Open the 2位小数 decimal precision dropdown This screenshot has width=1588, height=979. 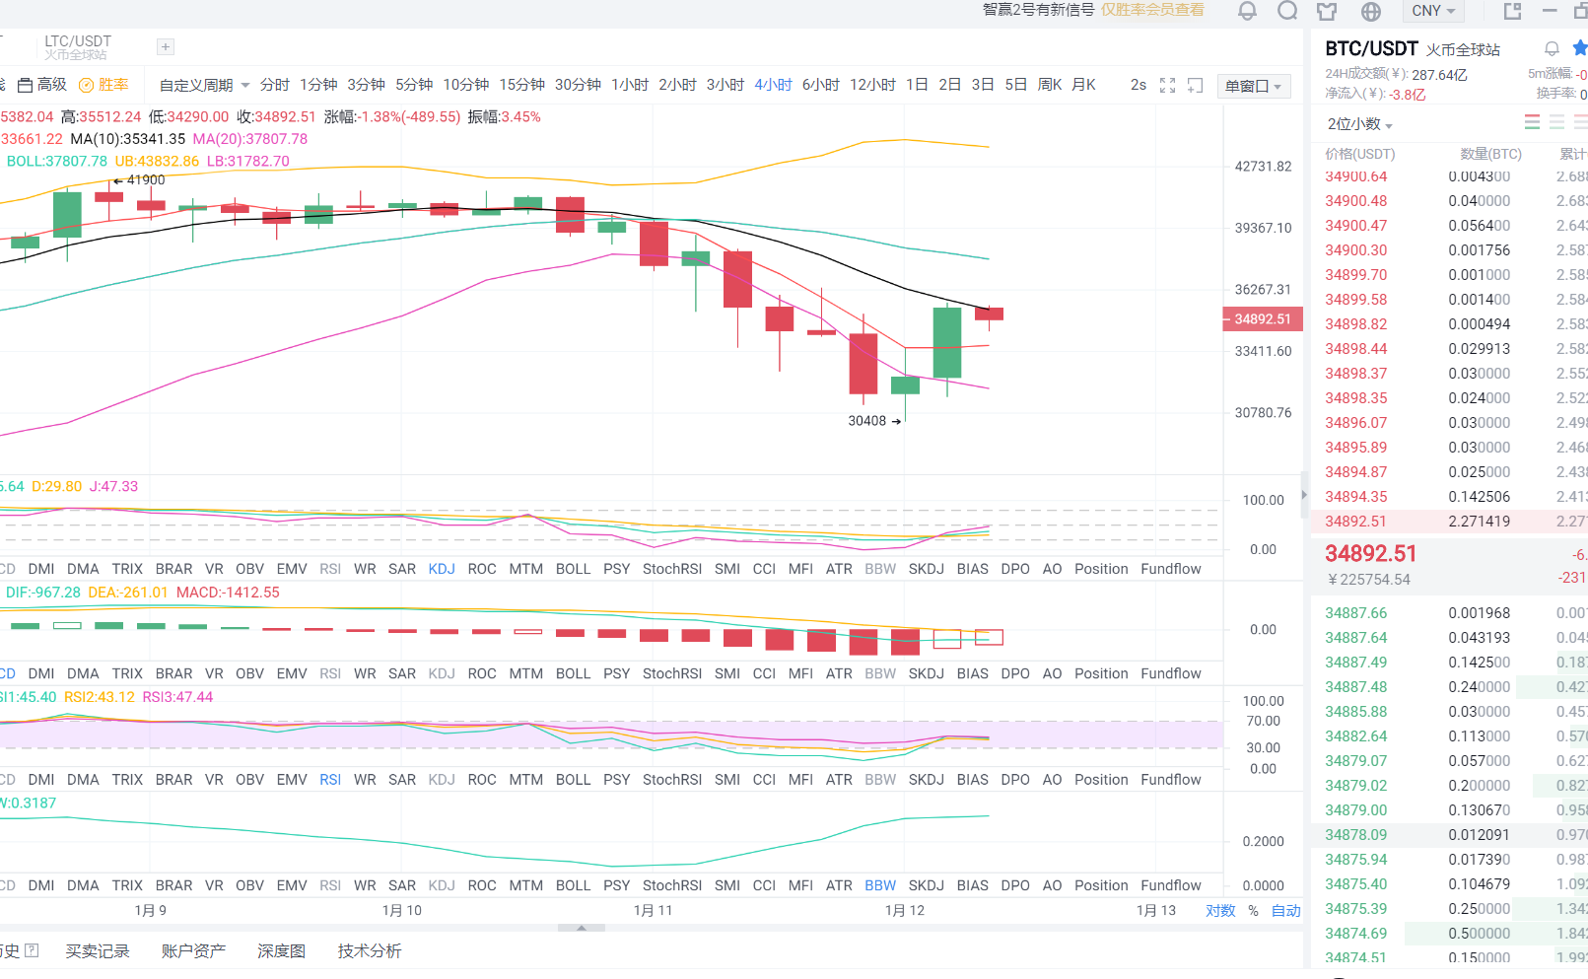[x=1359, y=124]
